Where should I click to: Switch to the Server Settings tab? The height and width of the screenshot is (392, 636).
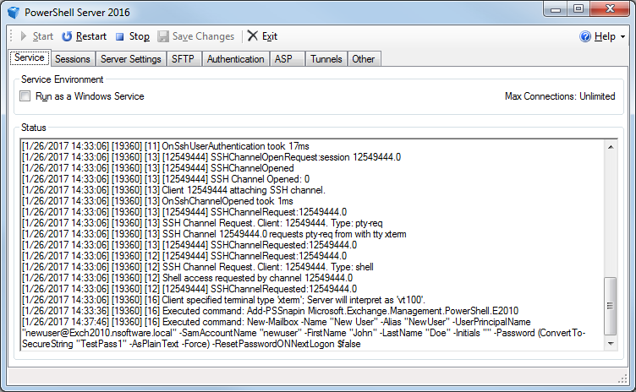pyautogui.click(x=130, y=59)
